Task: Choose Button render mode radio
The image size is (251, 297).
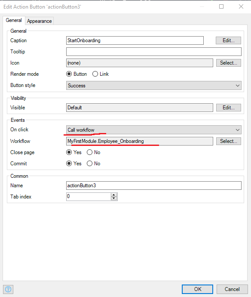Action: [69, 74]
